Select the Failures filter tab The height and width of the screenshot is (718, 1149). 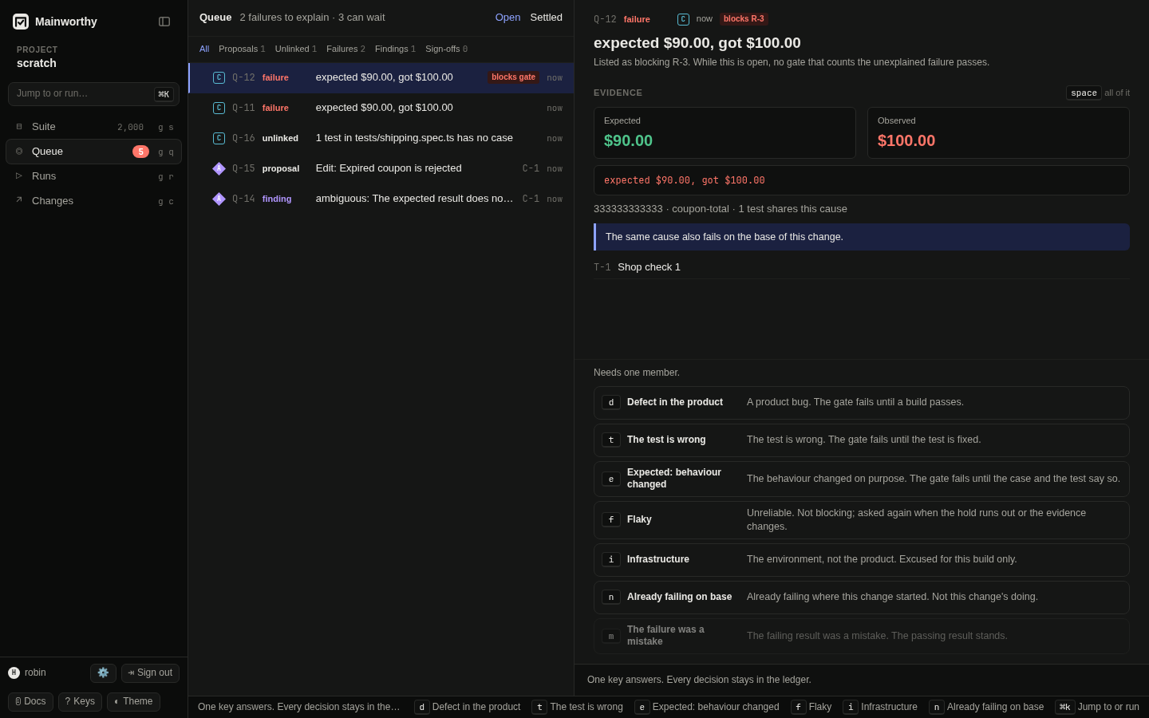pyautogui.click(x=345, y=49)
